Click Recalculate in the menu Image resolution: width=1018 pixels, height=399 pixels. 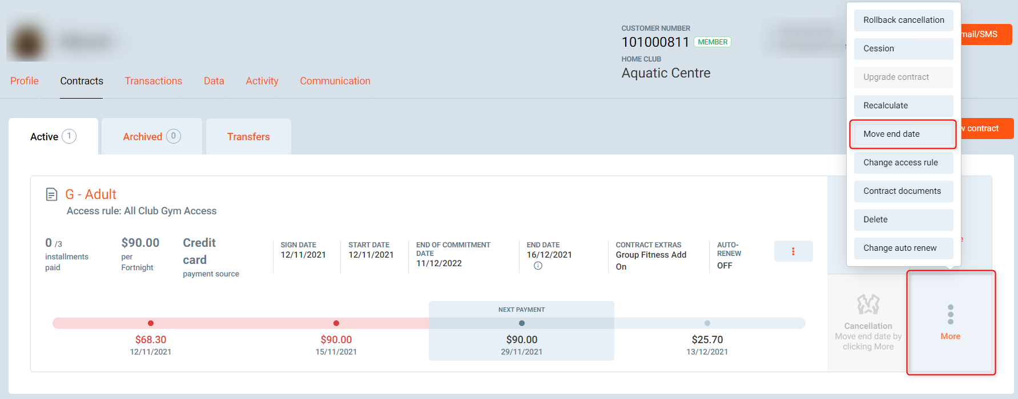(903, 105)
